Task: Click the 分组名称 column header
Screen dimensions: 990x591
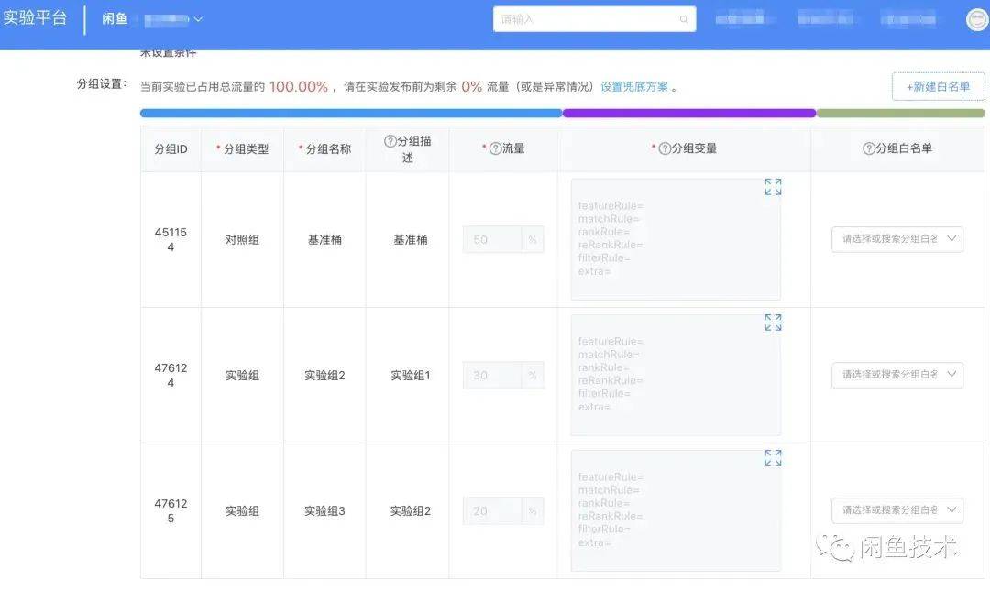Action: [x=325, y=149]
